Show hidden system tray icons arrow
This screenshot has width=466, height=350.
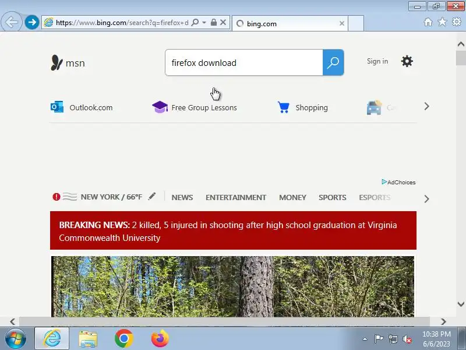[365, 339]
